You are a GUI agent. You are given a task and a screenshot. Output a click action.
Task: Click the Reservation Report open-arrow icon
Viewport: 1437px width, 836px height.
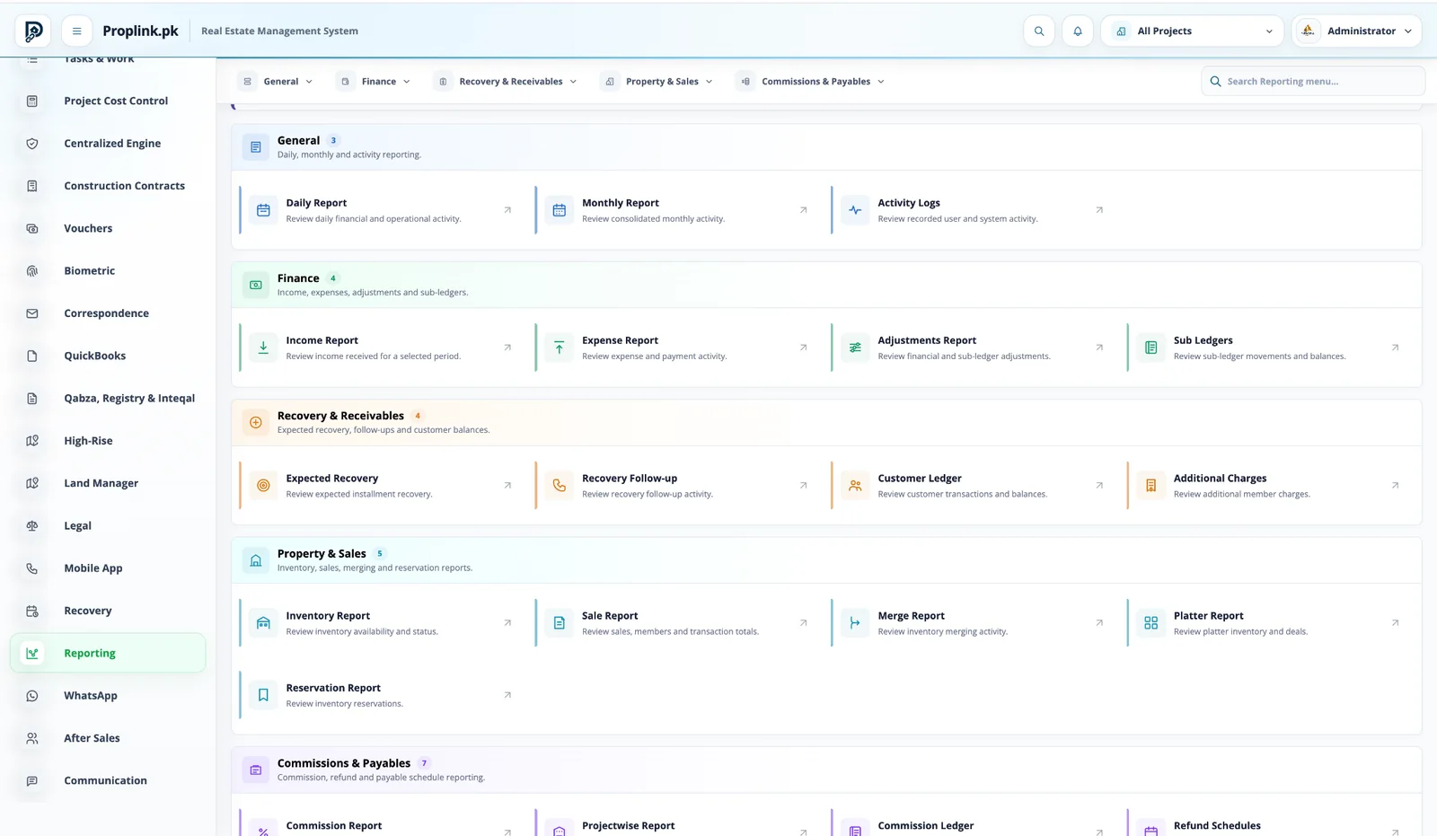coord(507,695)
